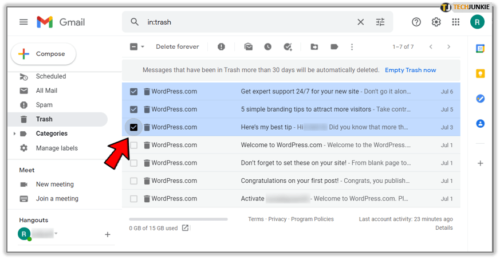Screen dimensions: 500x259
Task: Uncheck the Jul 3 'Here's my best tip' email
Action: 133,127
